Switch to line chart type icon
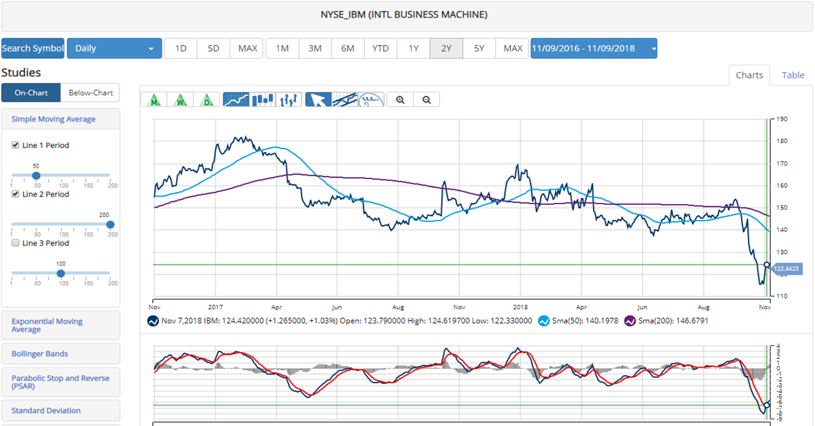The width and height of the screenshot is (815, 426). 236,100
